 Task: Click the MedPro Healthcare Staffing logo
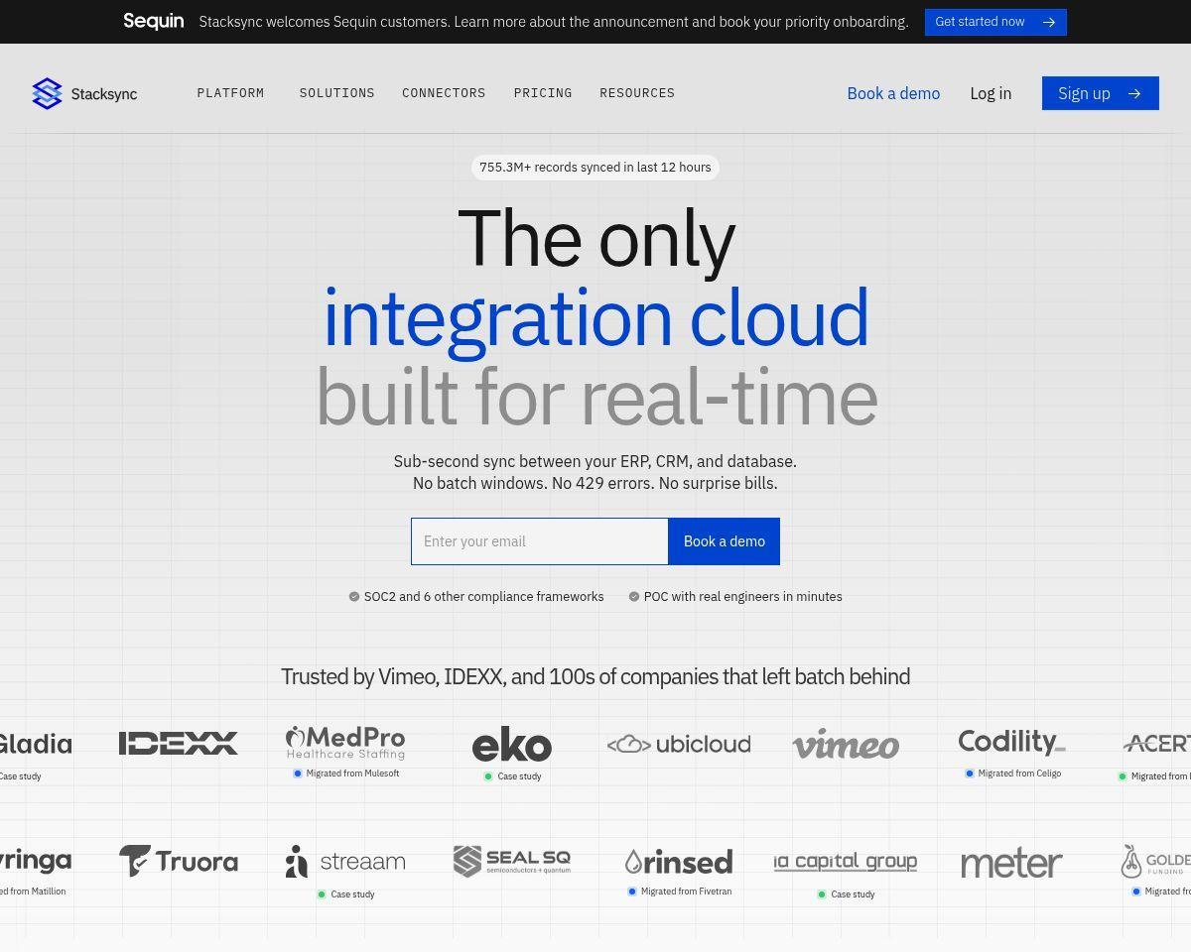[x=345, y=742]
